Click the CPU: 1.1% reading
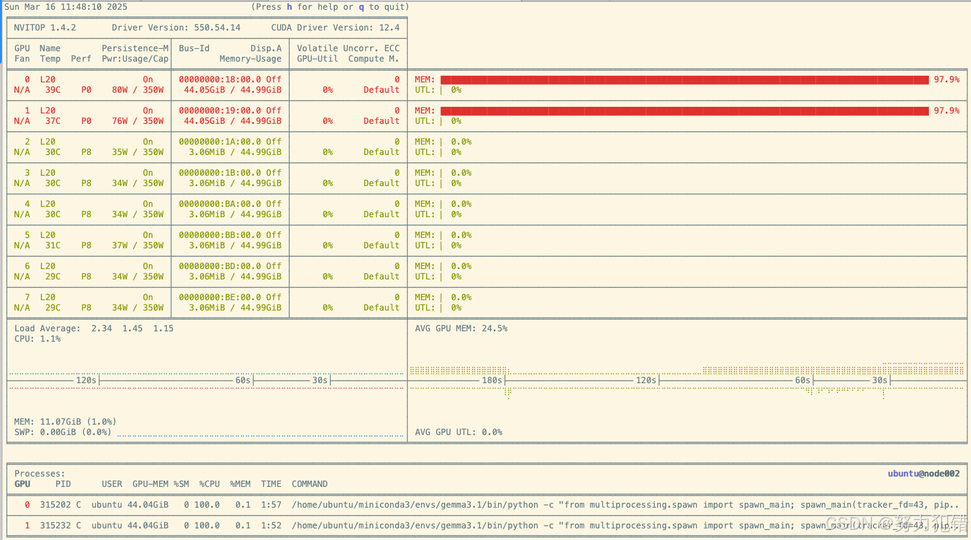 (37, 339)
